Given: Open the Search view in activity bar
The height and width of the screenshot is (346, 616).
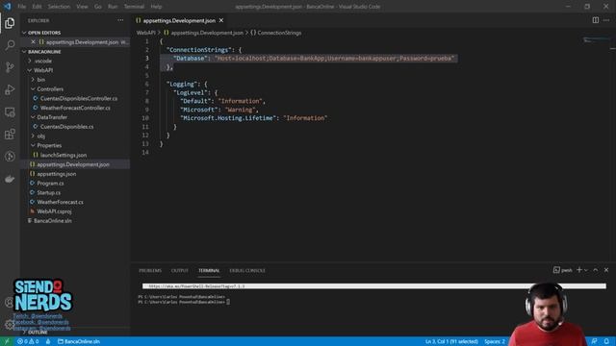Looking at the screenshot, I should (x=10, y=45).
